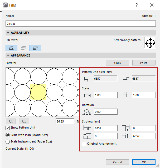Image resolution: width=160 pixels, height=168 pixels.
Task: Toggle Cut Fills availability icon
Action: coord(35,48)
